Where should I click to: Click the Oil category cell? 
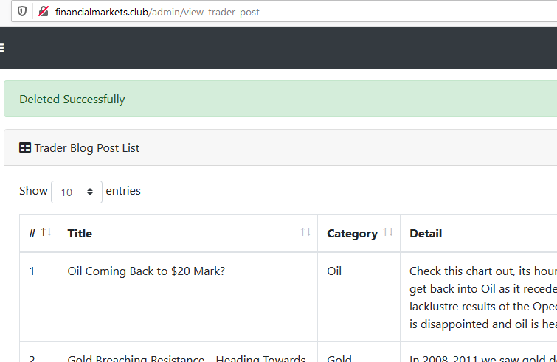[334, 271]
